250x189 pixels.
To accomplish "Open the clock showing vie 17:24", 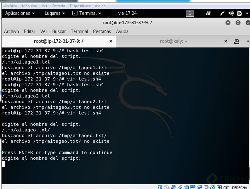I will [128, 13].
